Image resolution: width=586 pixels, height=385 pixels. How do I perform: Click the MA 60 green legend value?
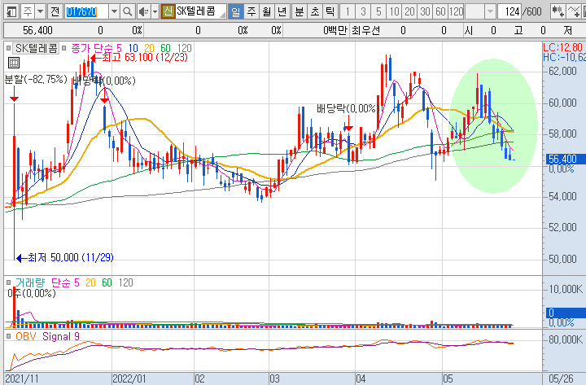tap(165, 48)
